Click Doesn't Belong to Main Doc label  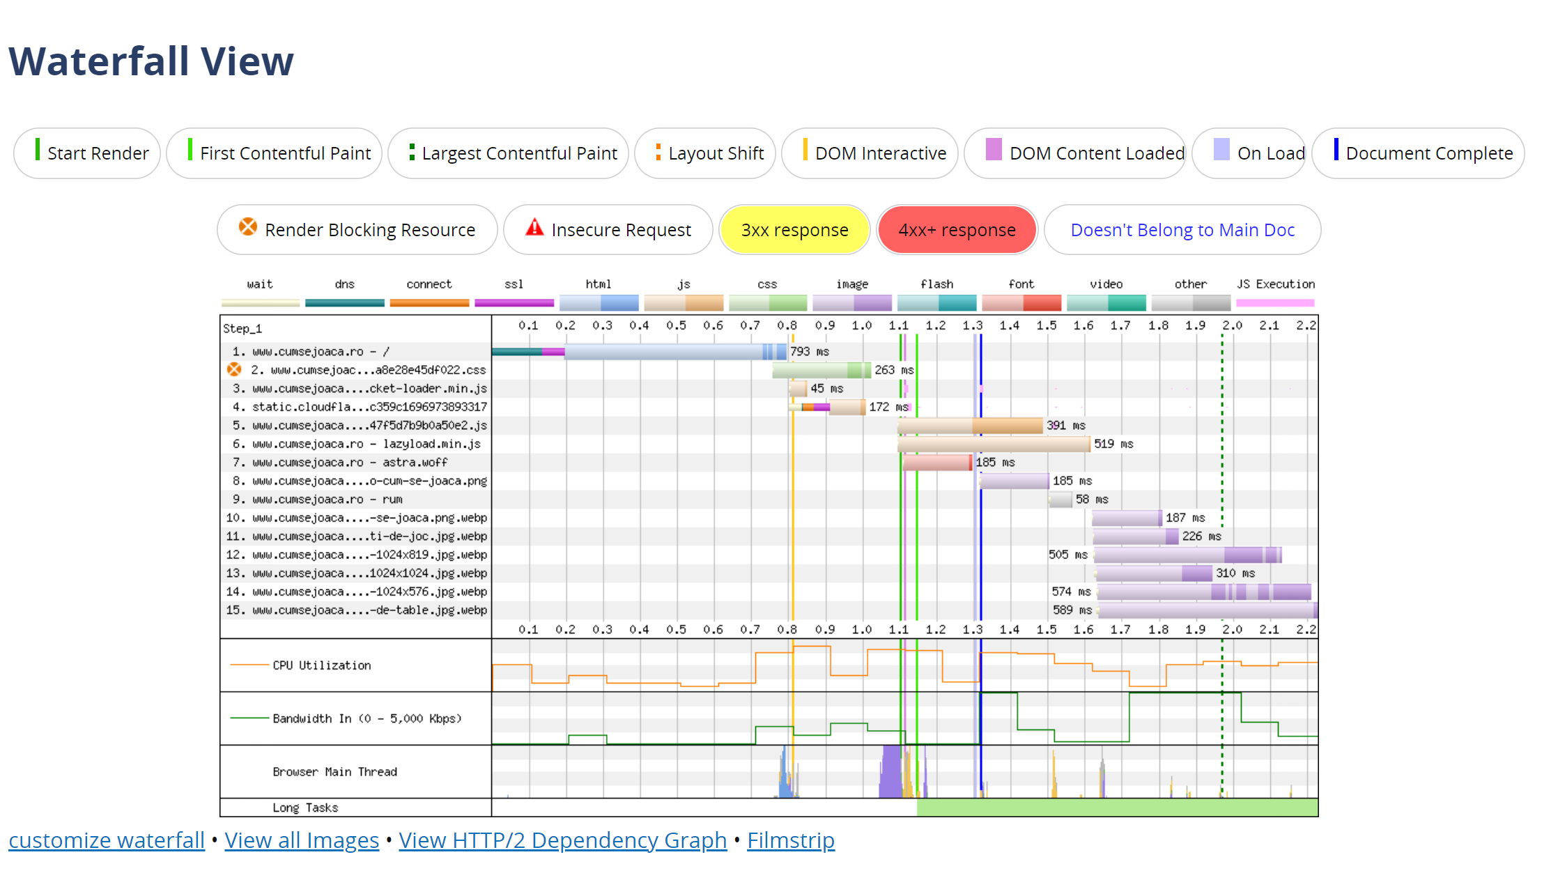point(1182,230)
